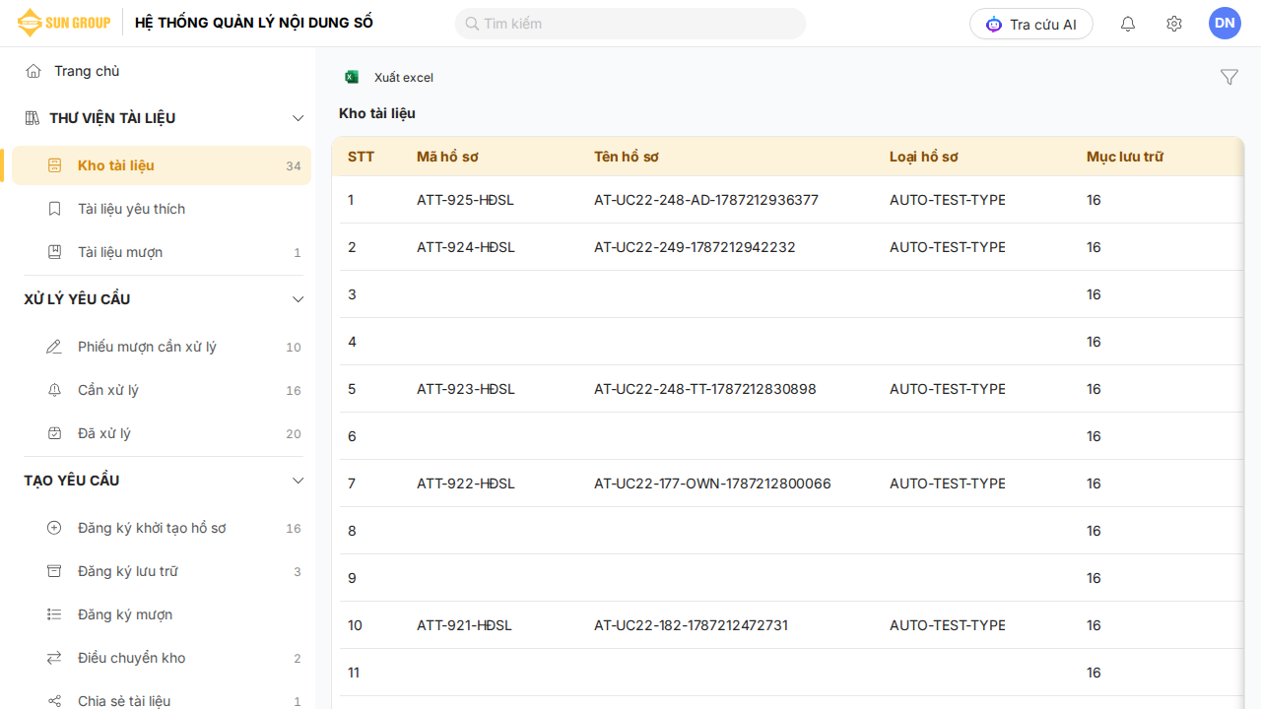
Task: Click the magnifier icon in the search bar
Action: click(472, 24)
